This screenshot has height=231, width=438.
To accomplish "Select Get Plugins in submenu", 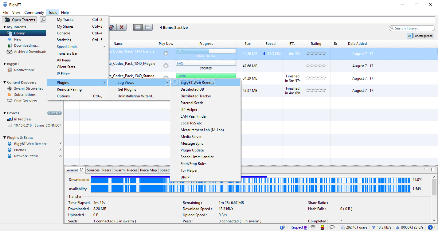I will click(139, 89).
